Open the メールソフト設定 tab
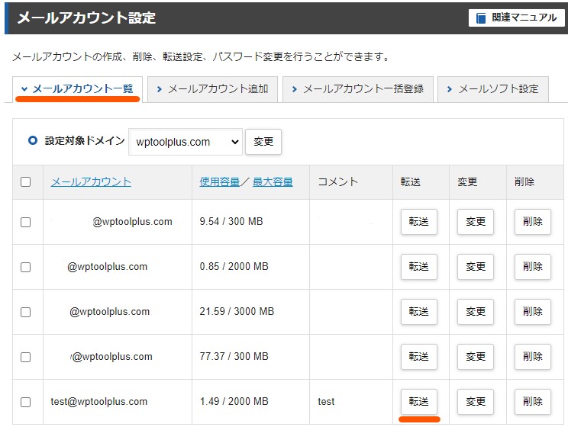568x427 pixels. click(492, 88)
